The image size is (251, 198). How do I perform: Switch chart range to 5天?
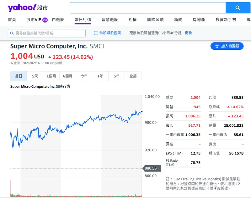(35, 76)
